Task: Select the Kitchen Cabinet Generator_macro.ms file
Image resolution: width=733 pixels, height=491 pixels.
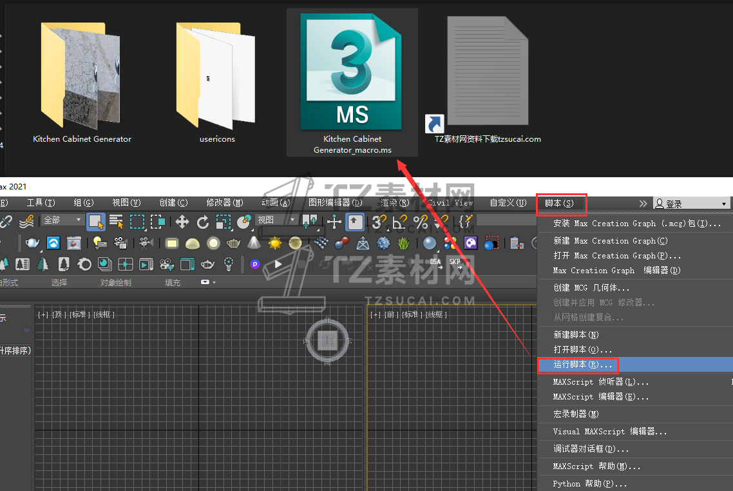Action: click(352, 82)
